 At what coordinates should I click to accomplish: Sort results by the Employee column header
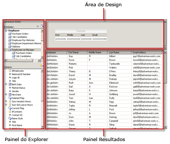point(57,52)
